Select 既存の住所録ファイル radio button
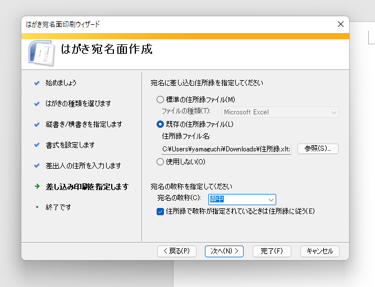 160,124
